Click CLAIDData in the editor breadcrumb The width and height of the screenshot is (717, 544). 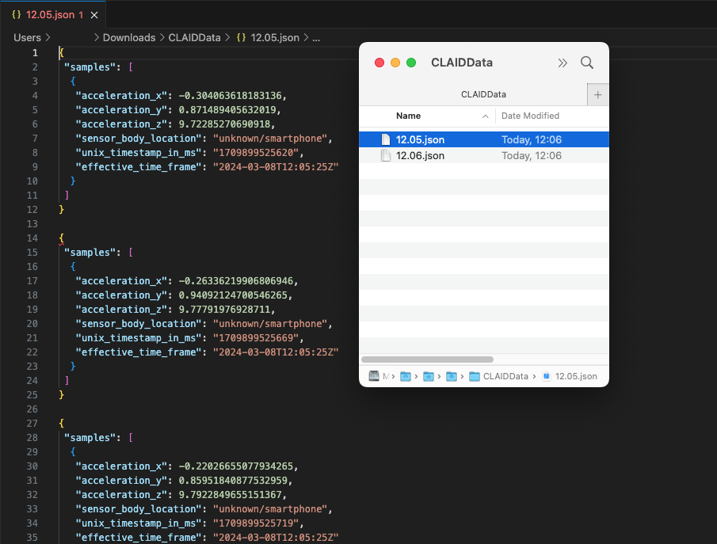pyautogui.click(x=194, y=37)
